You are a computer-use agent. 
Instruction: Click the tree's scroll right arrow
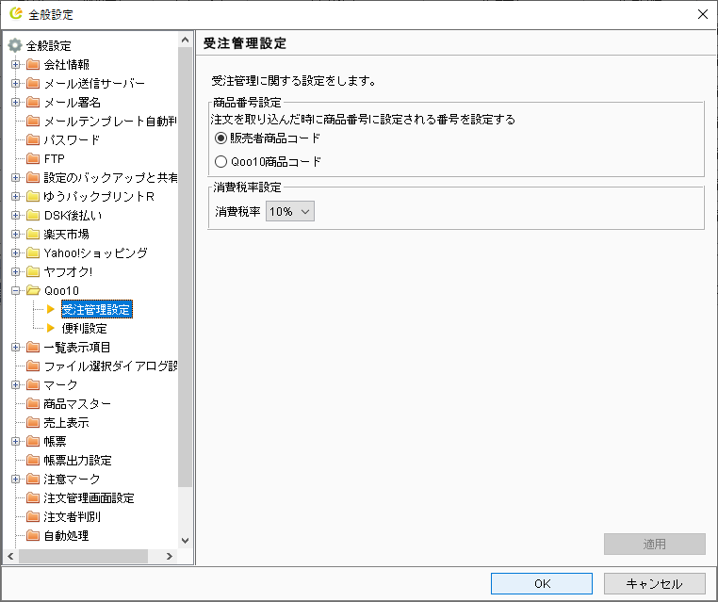(x=170, y=556)
